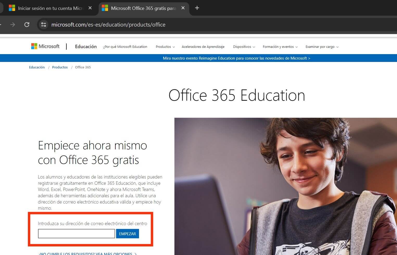The height and width of the screenshot is (255, 397).
Task: Click 'Office 365' breadcrumb text
Action: point(83,67)
